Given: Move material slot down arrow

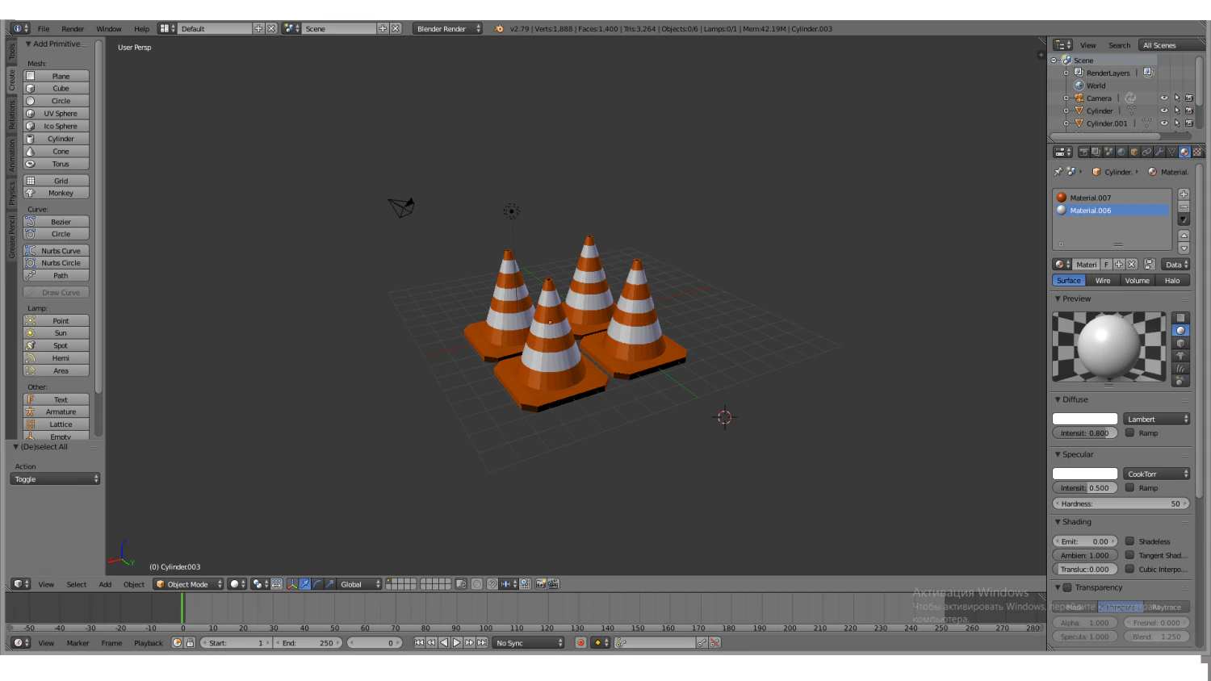Looking at the screenshot, I should [1184, 249].
